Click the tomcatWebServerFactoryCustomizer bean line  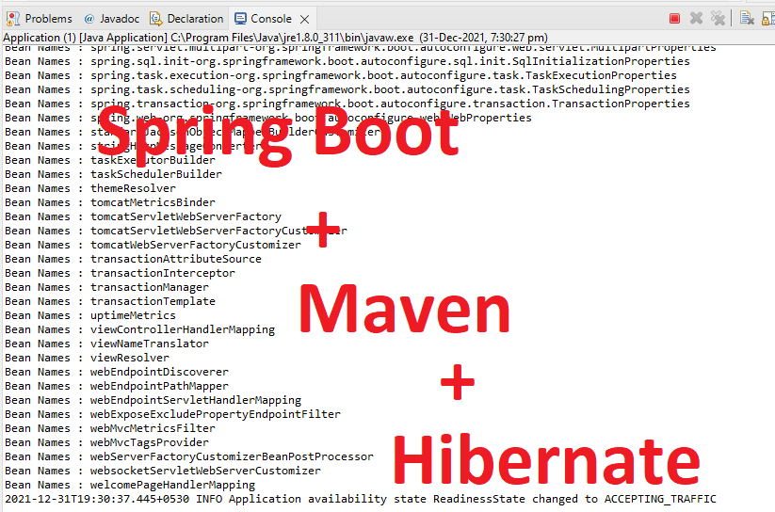(x=153, y=245)
